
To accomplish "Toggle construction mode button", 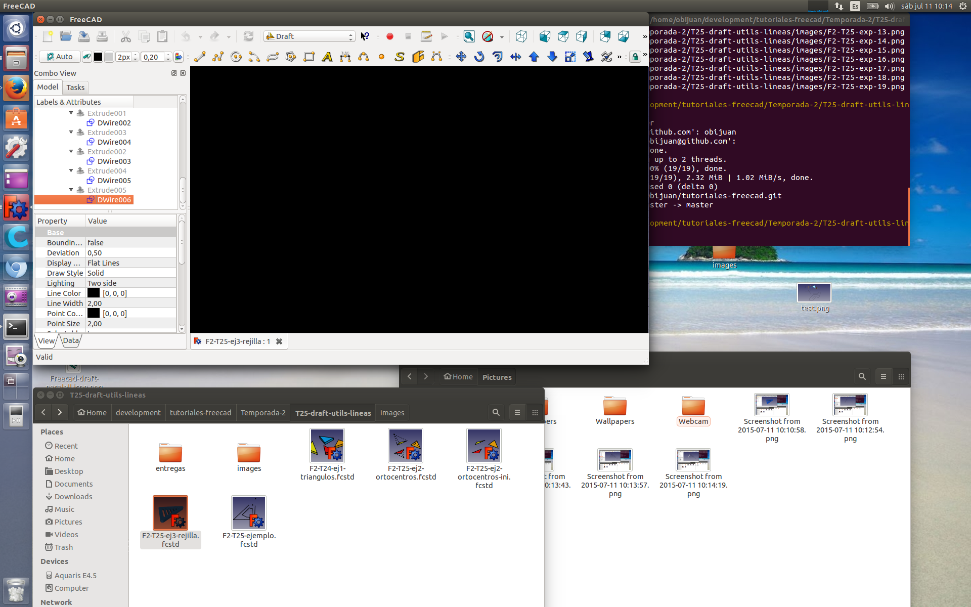I will tap(86, 57).
